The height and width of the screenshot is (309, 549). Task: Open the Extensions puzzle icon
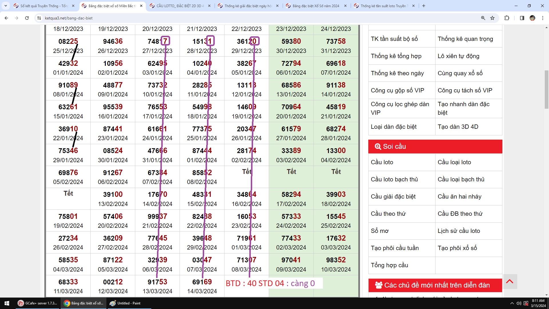pyautogui.click(x=507, y=18)
